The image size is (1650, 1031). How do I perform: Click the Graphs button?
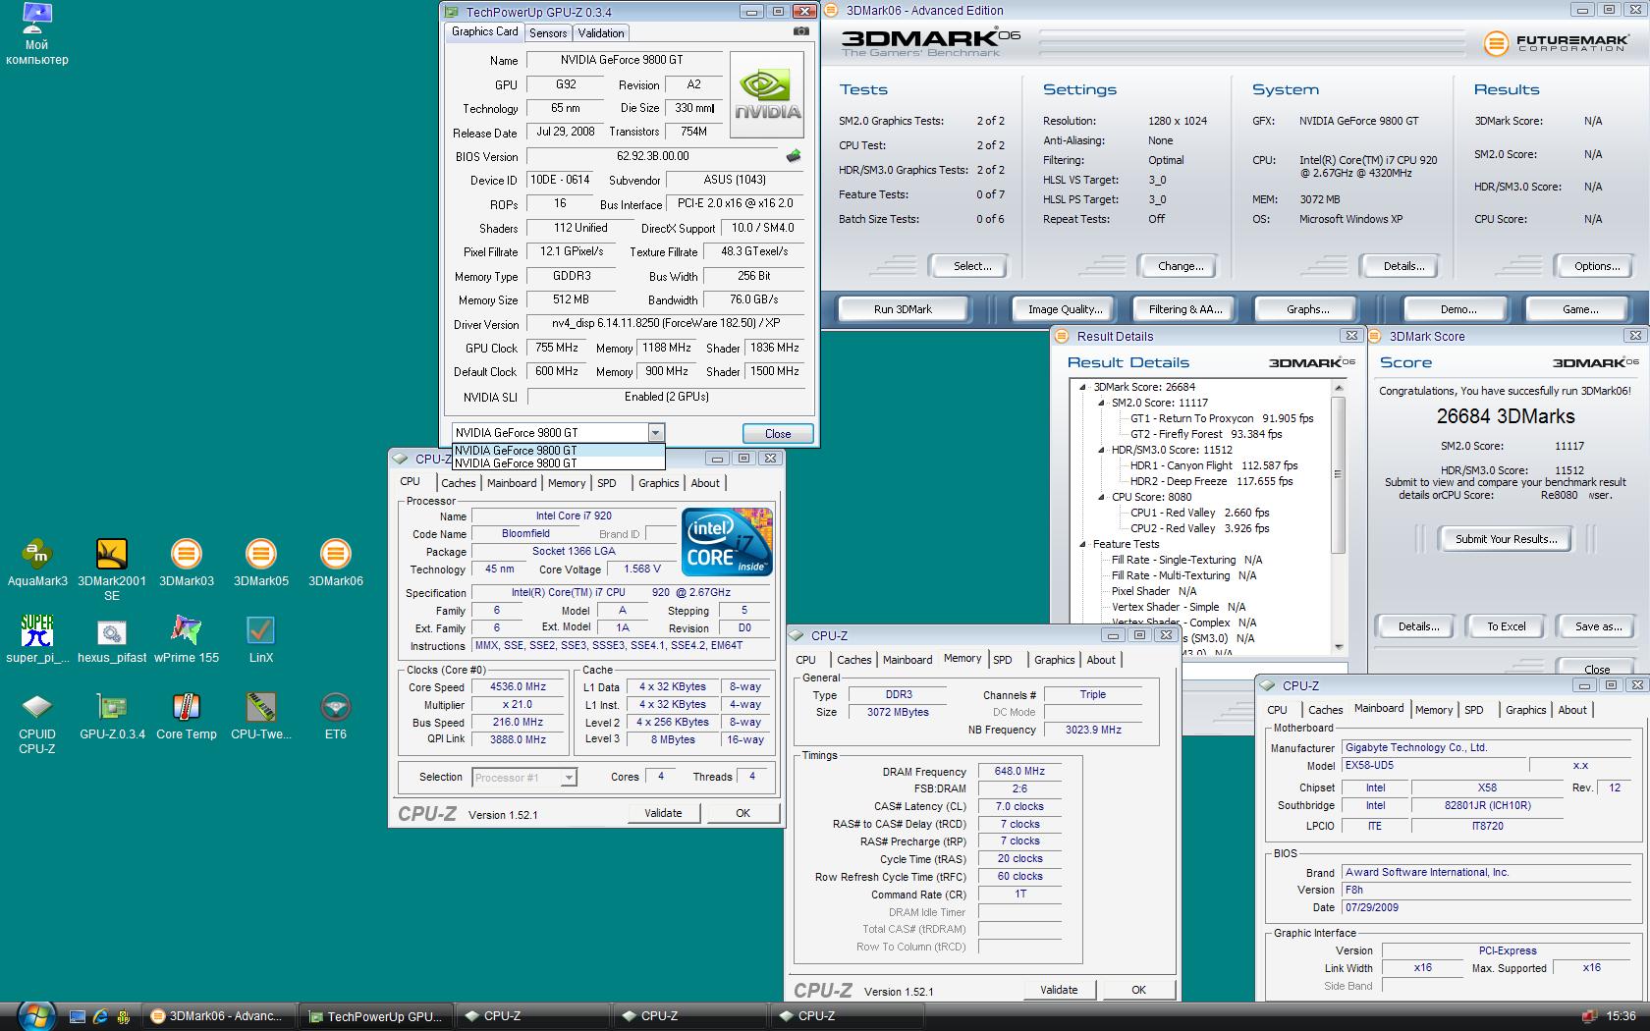[x=1307, y=309]
